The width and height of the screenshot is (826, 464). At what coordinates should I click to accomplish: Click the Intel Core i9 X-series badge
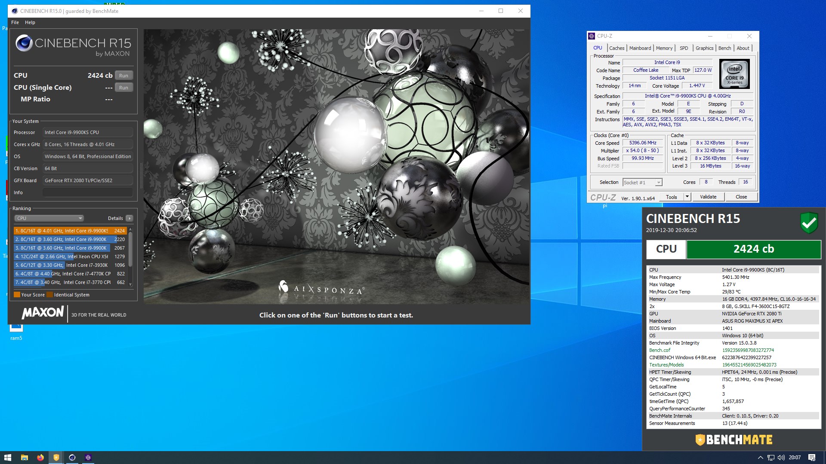point(734,74)
